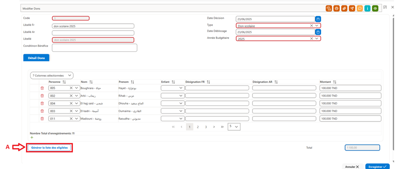Sort table by Montant column

(335, 82)
